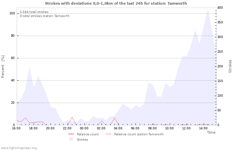Click the 60 percent axis value

pos(13,58)
